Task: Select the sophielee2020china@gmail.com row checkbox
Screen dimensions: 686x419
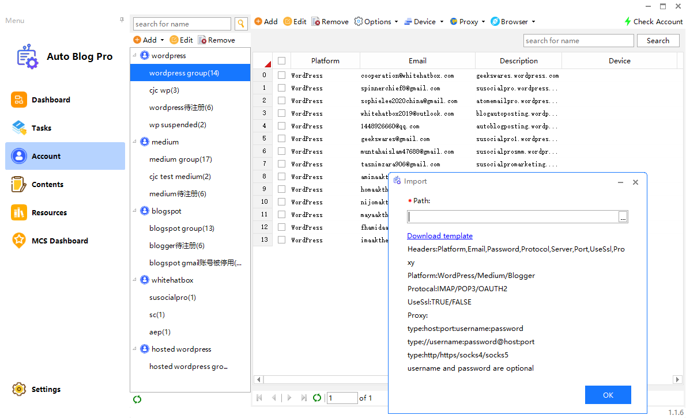Action: (282, 101)
